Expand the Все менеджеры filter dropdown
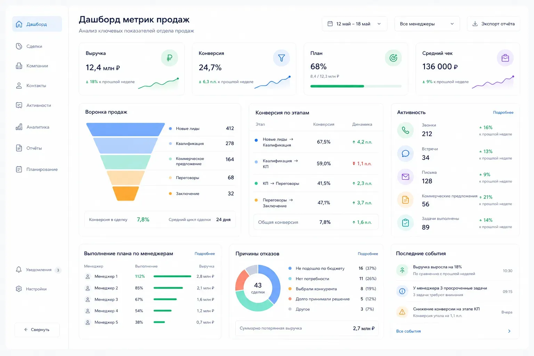This screenshot has height=356, width=534. 427,24
